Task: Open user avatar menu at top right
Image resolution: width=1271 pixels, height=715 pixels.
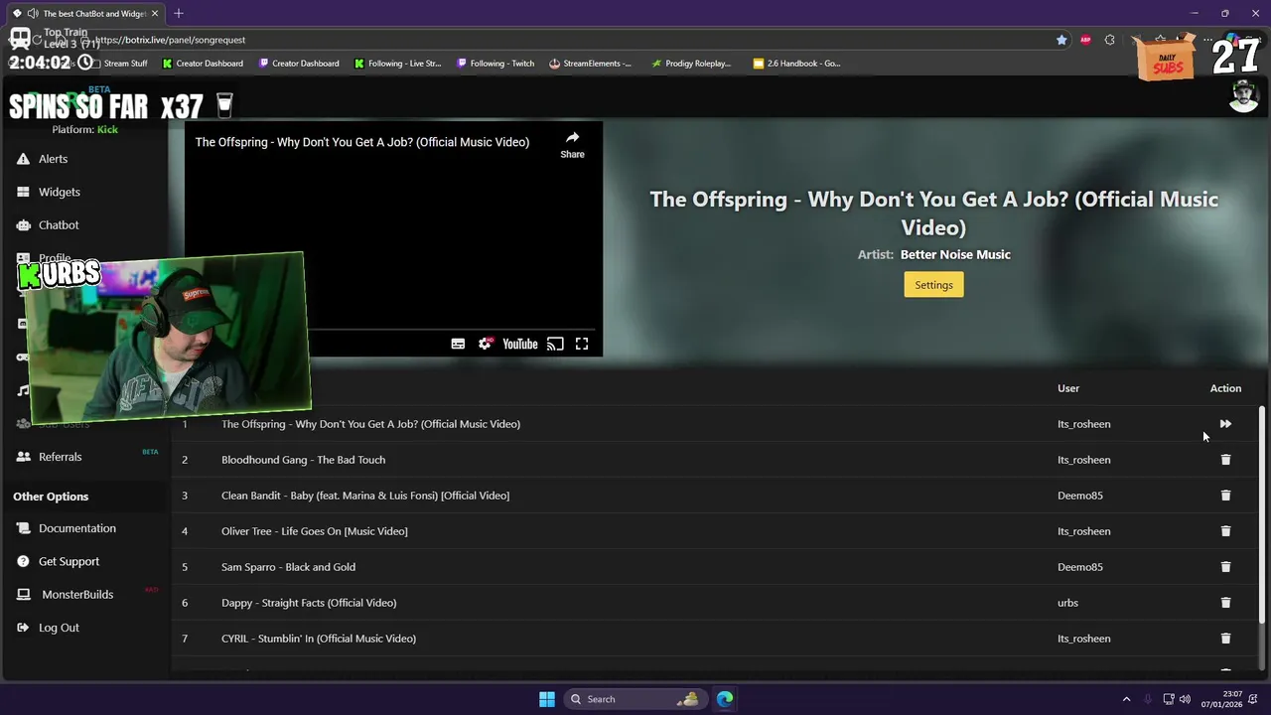Action: (1244, 96)
